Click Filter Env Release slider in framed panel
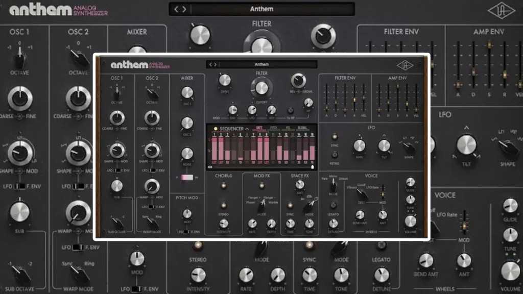Viewport: 523px width, 294px height. click(354, 99)
